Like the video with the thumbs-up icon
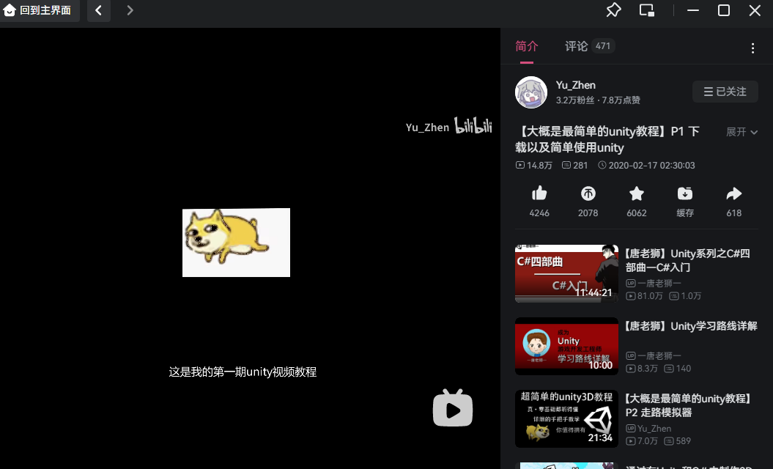 point(539,199)
